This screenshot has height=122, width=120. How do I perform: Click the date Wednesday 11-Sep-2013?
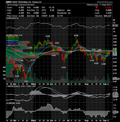99,5
